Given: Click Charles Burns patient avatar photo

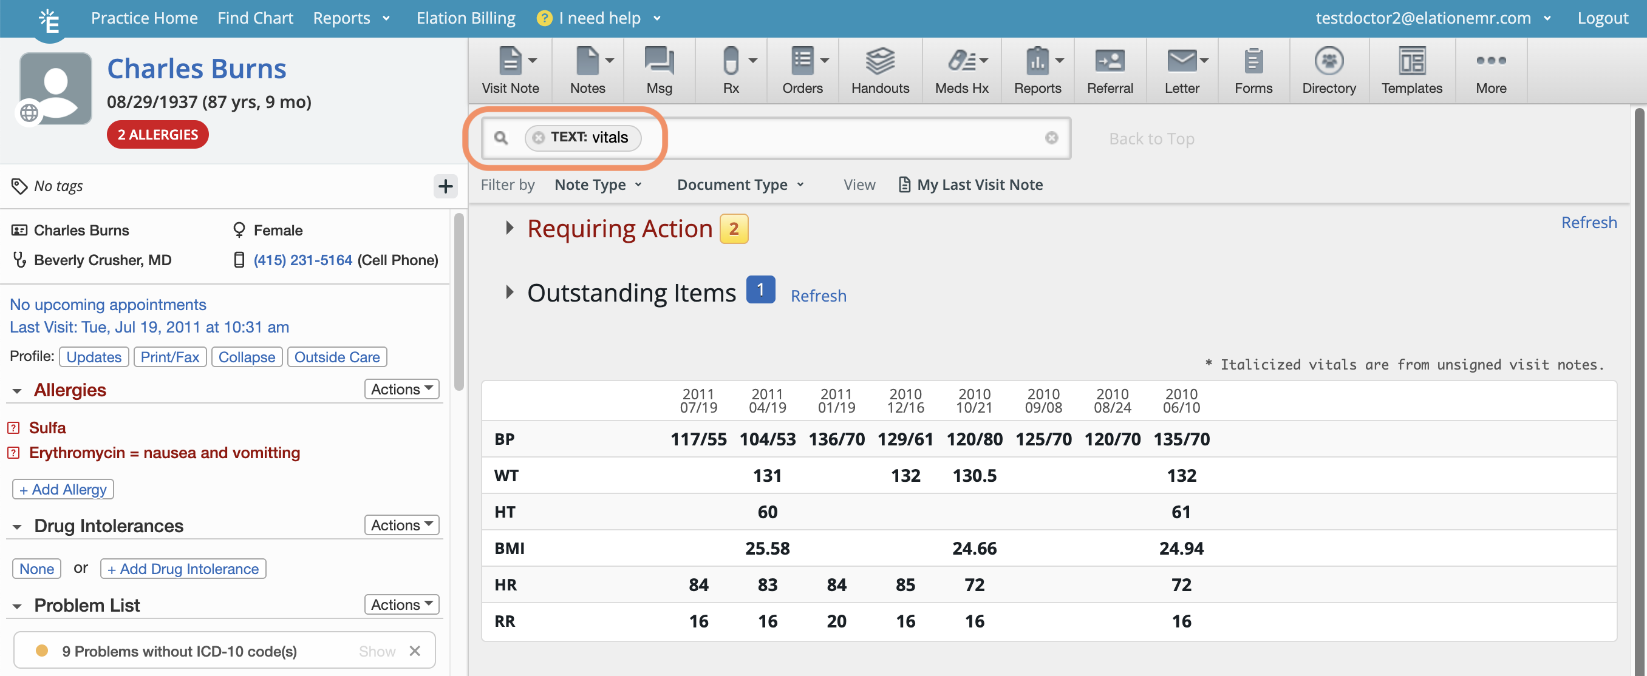Looking at the screenshot, I should [x=56, y=88].
